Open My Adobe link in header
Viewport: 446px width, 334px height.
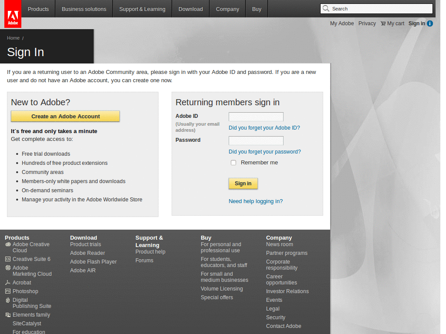(342, 23)
